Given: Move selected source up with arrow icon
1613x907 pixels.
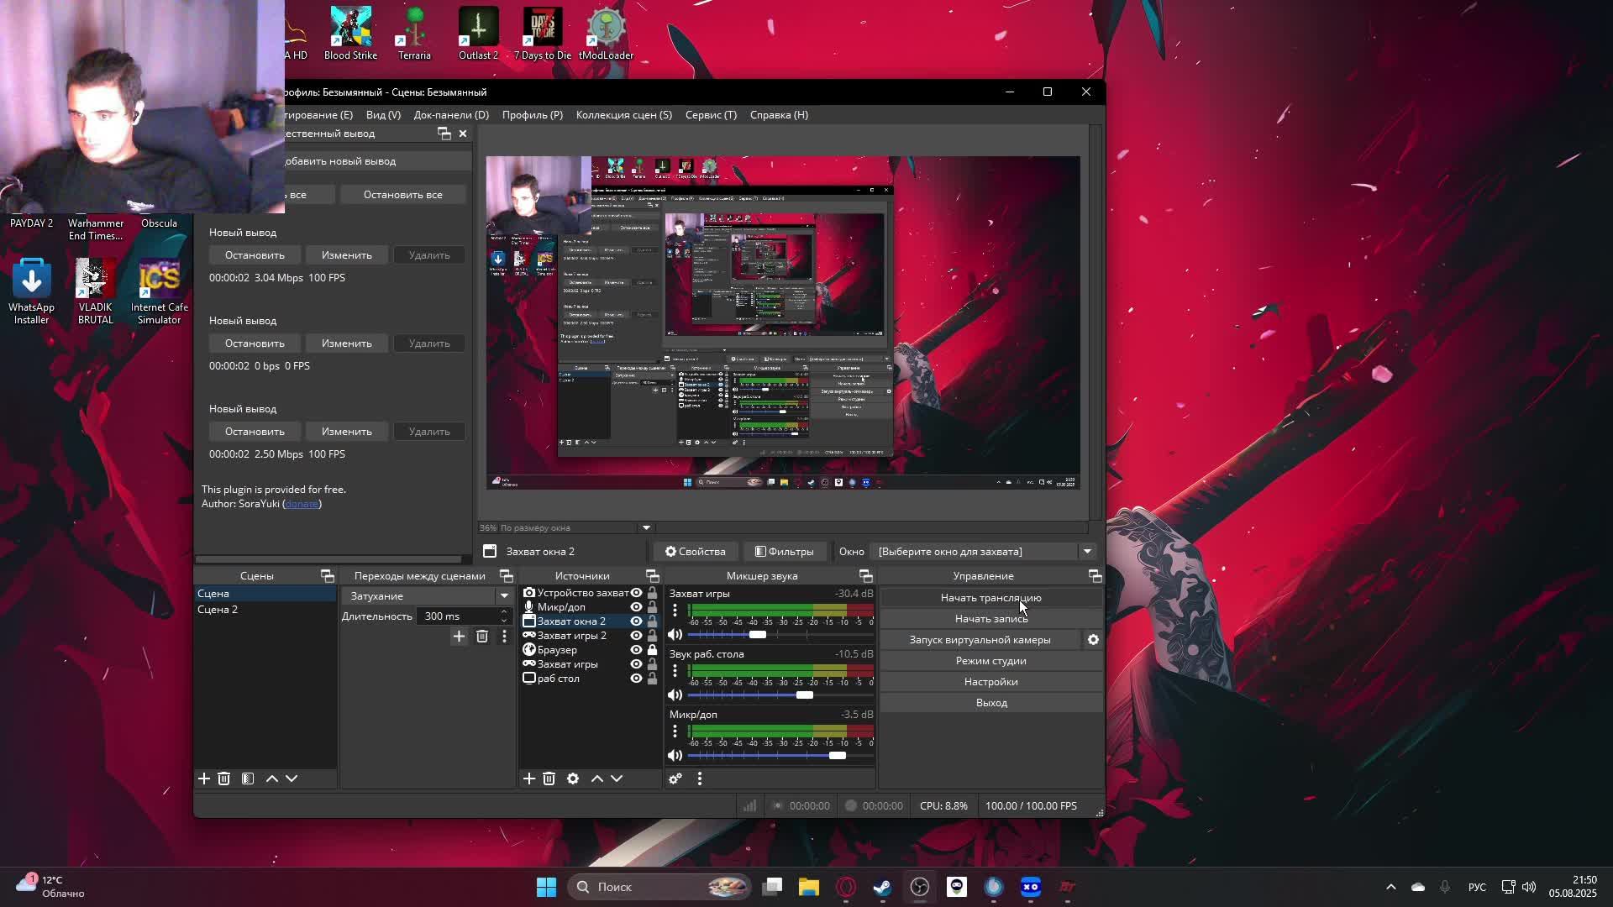Looking at the screenshot, I should click(x=597, y=779).
